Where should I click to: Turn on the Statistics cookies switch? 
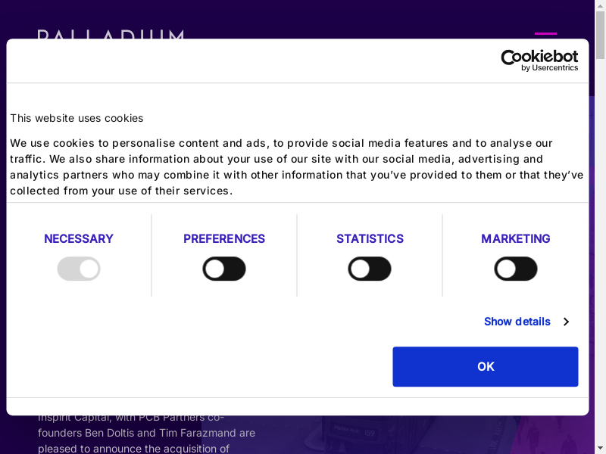[370, 269]
